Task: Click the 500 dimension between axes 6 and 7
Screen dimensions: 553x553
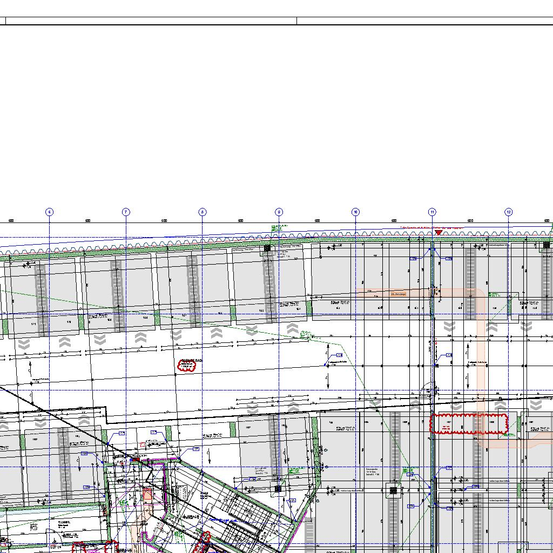Action: [x=87, y=220]
